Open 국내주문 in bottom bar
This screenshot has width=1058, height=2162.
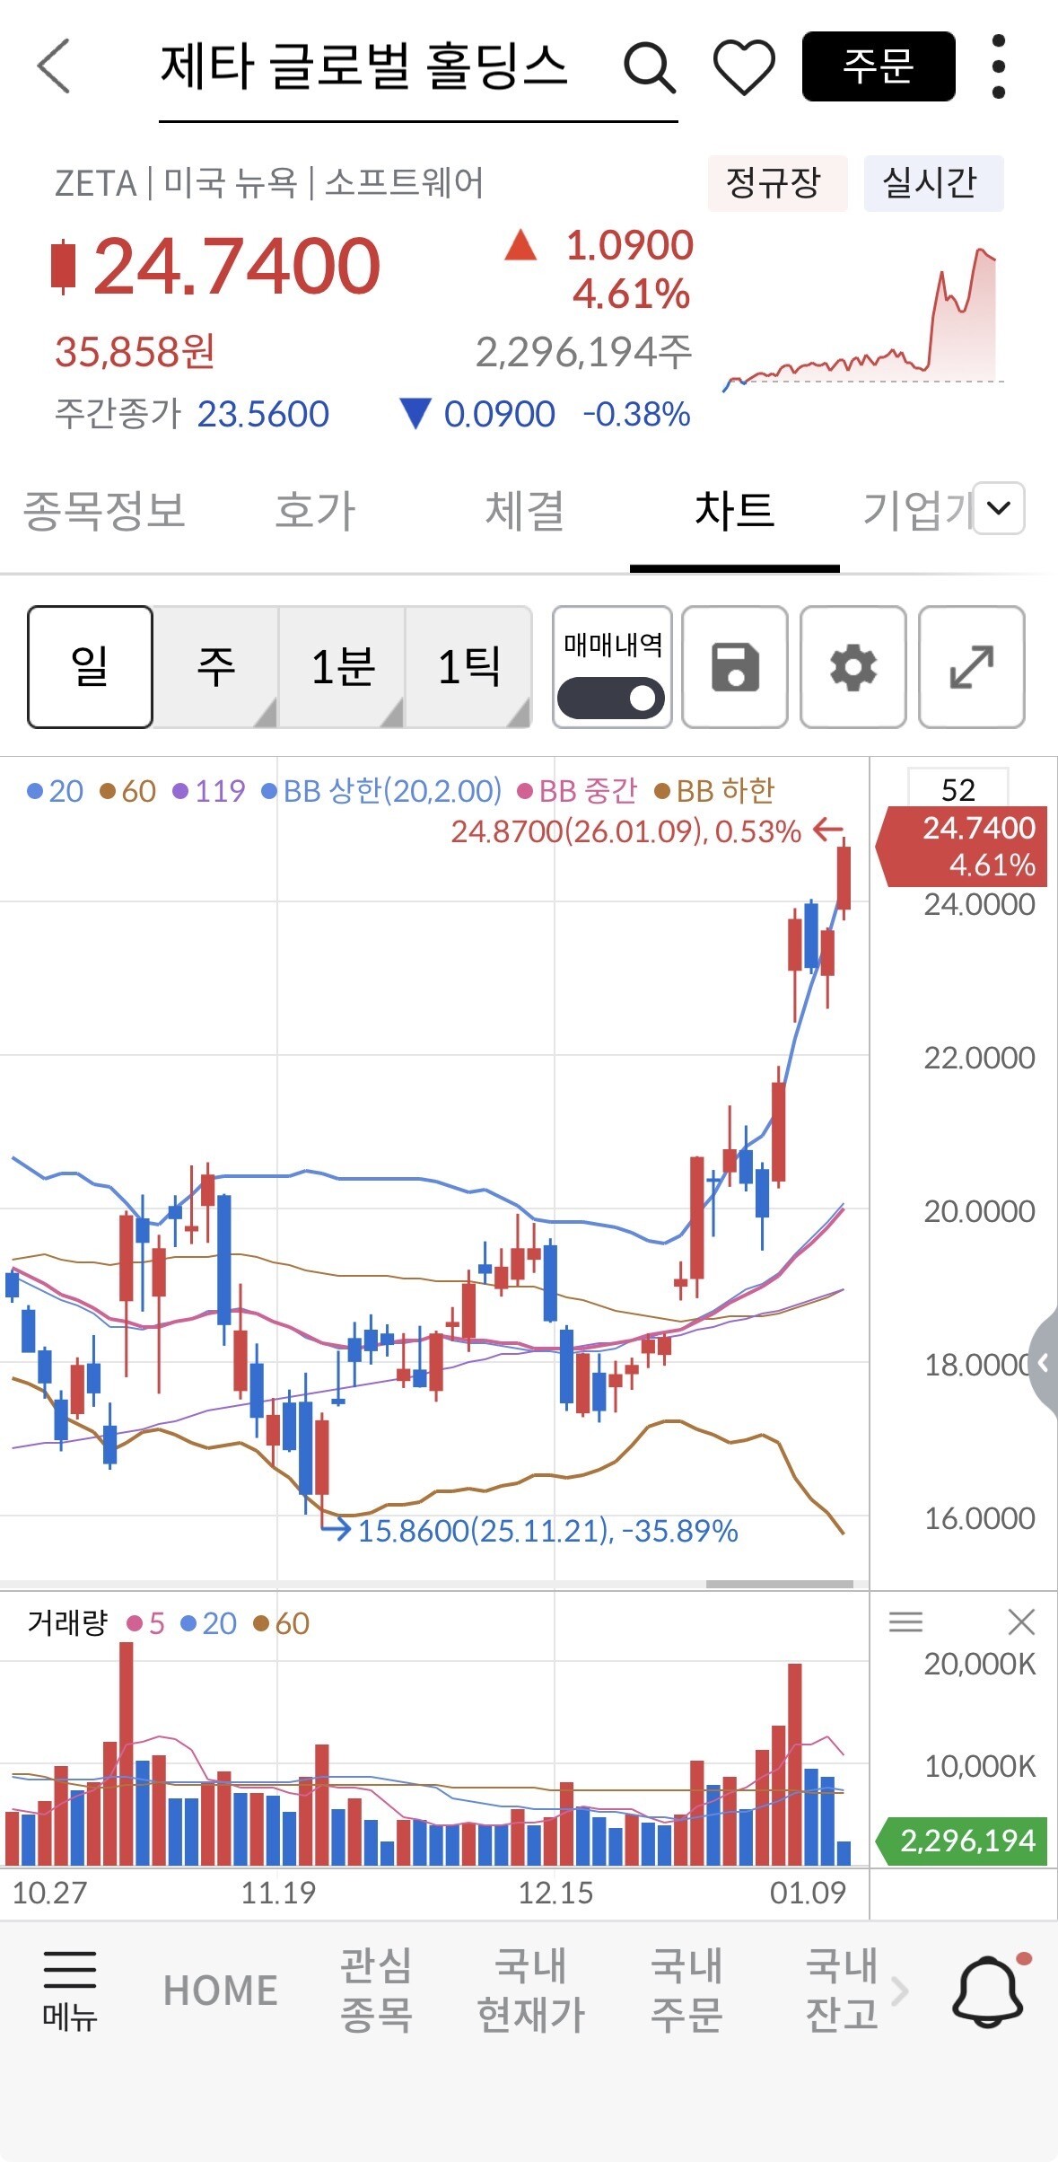click(x=686, y=1990)
